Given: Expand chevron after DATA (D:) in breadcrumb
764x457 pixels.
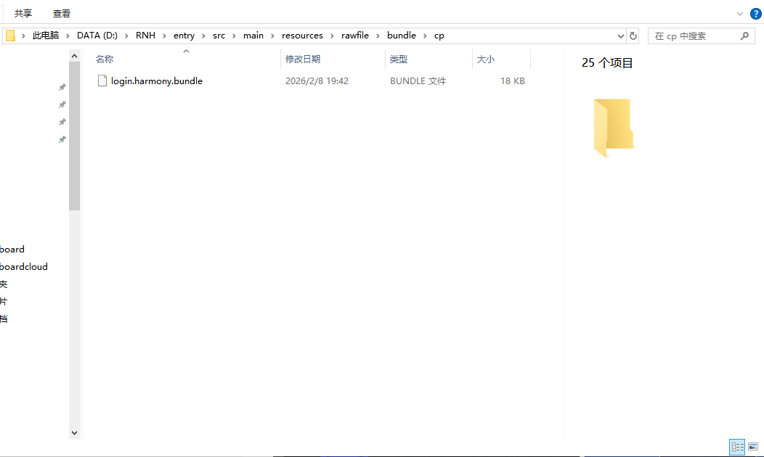Looking at the screenshot, I should [x=126, y=36].
